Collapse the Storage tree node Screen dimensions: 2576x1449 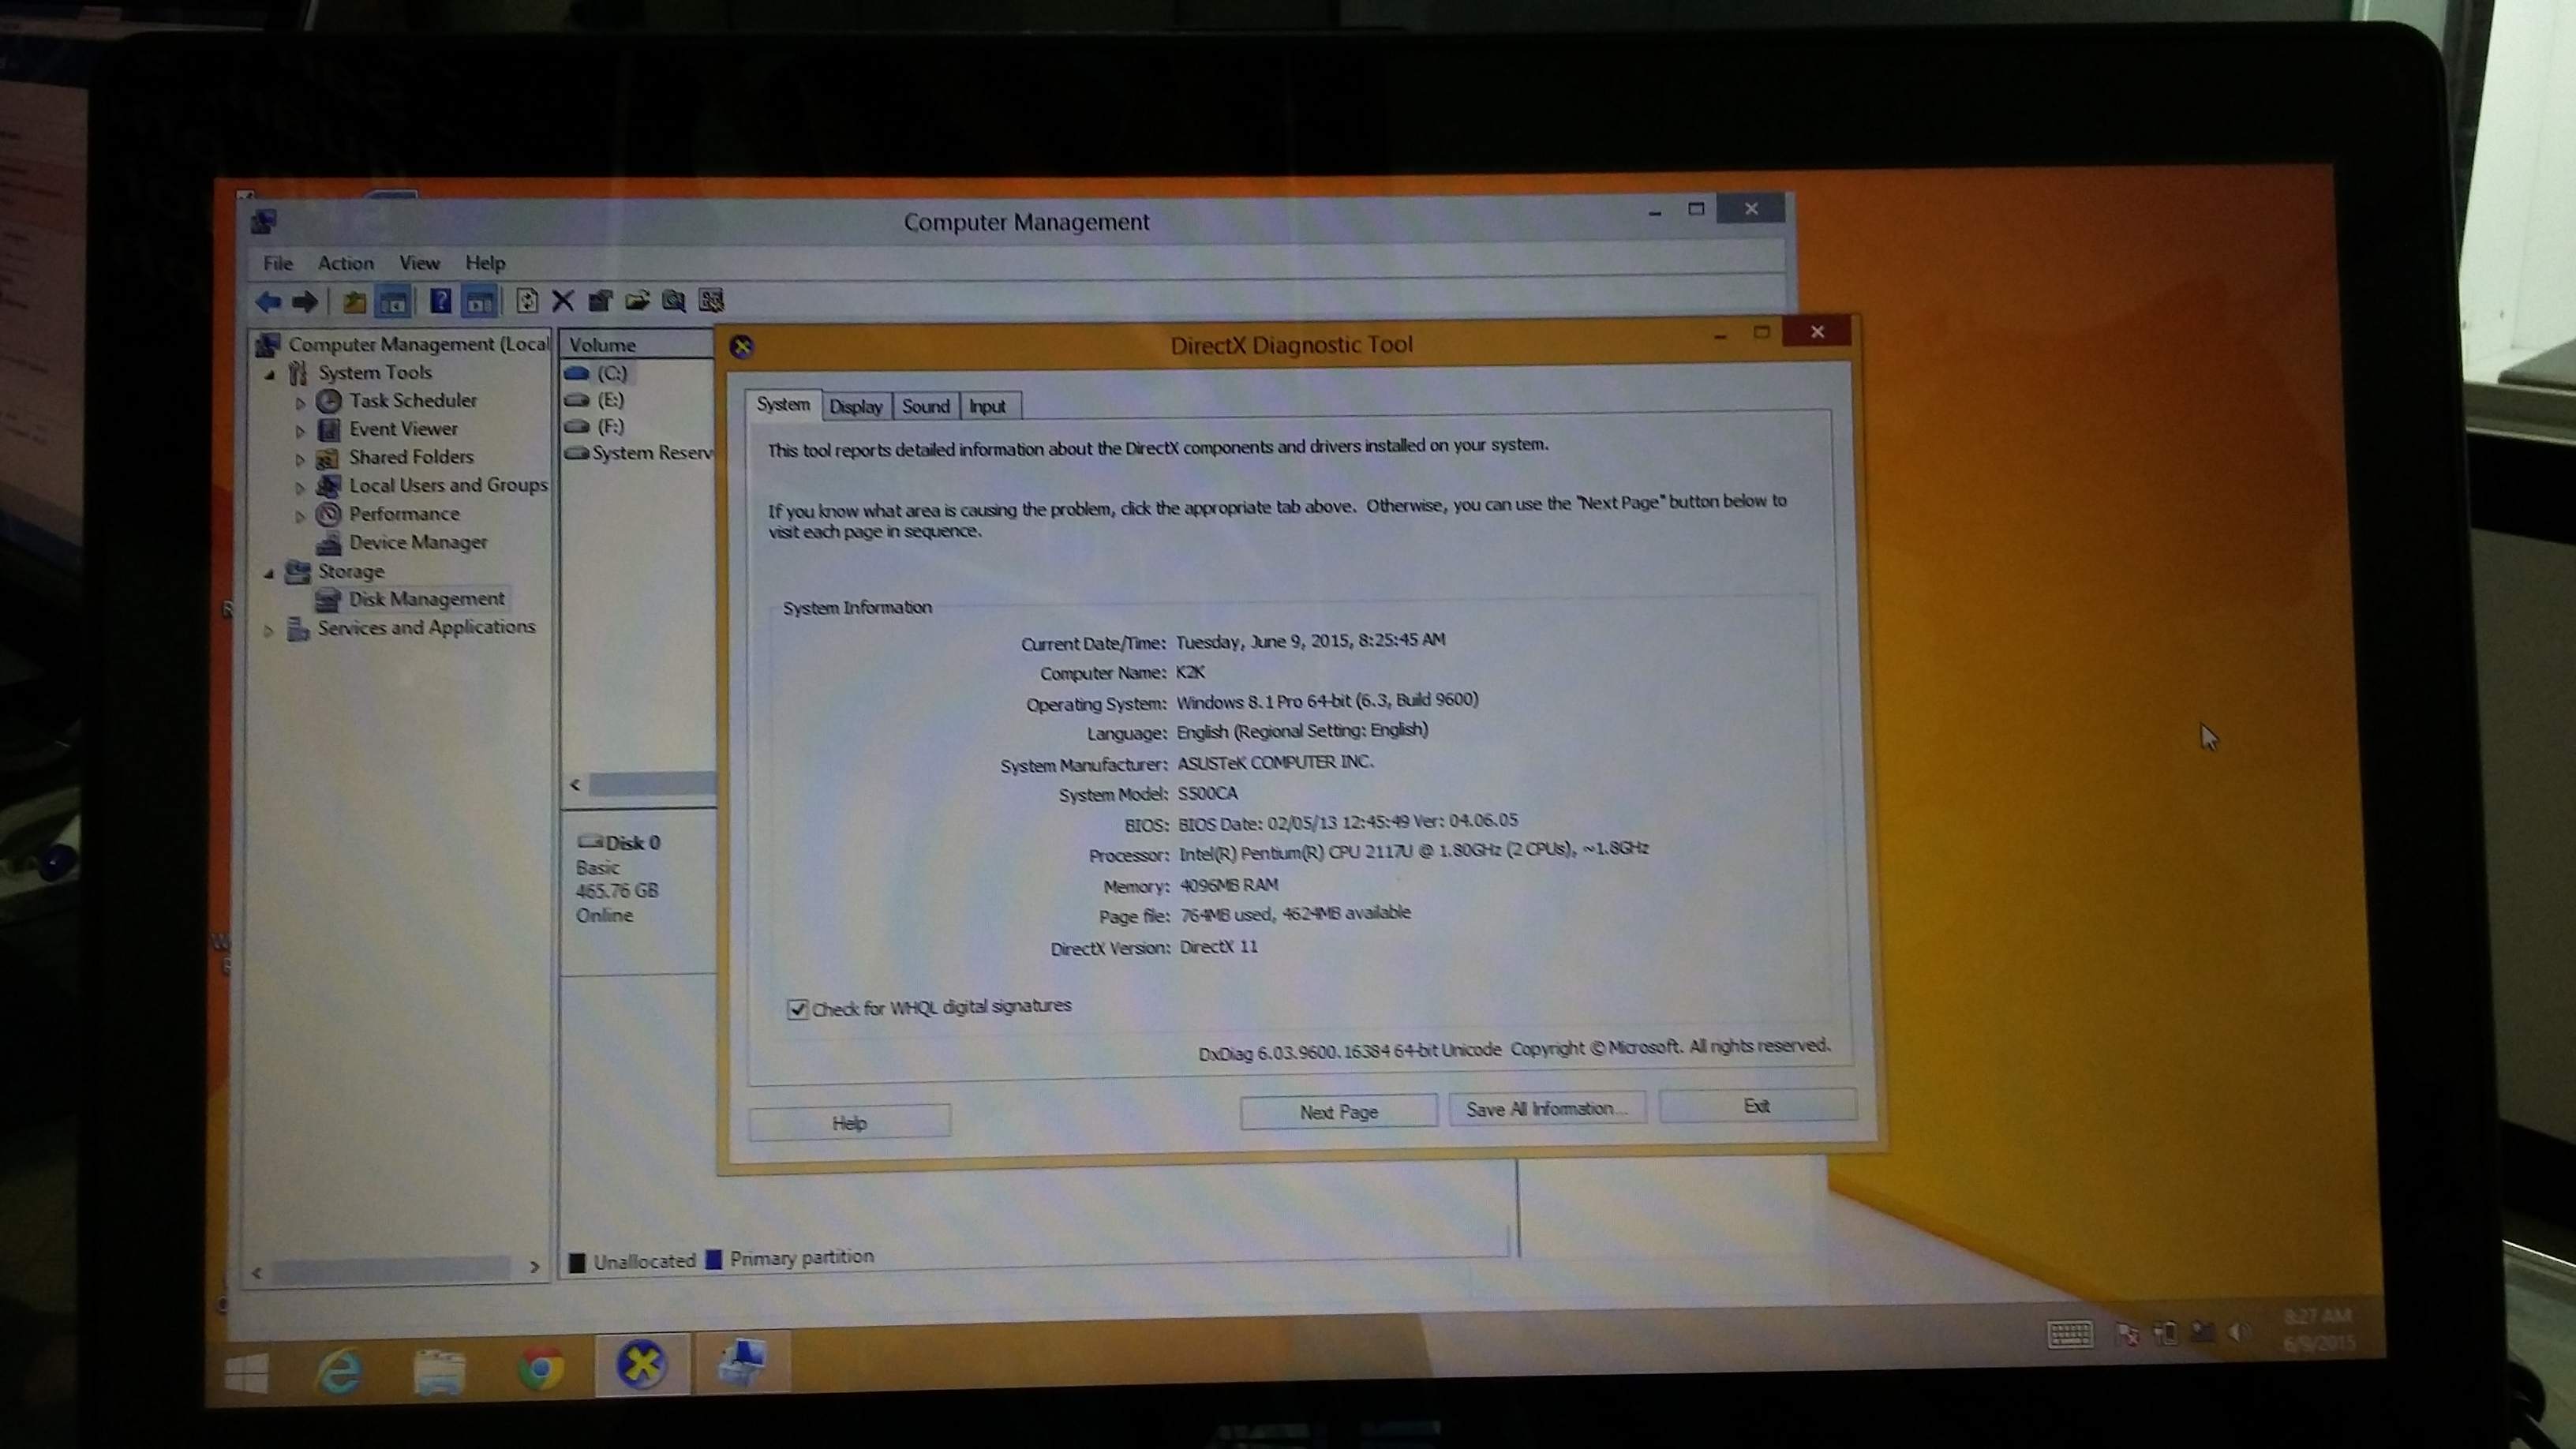click(x=269, y=573)
